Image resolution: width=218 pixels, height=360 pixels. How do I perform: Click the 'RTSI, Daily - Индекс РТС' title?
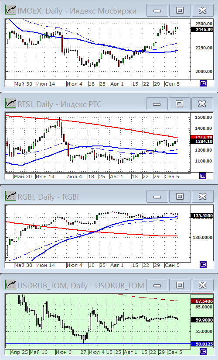59,104
